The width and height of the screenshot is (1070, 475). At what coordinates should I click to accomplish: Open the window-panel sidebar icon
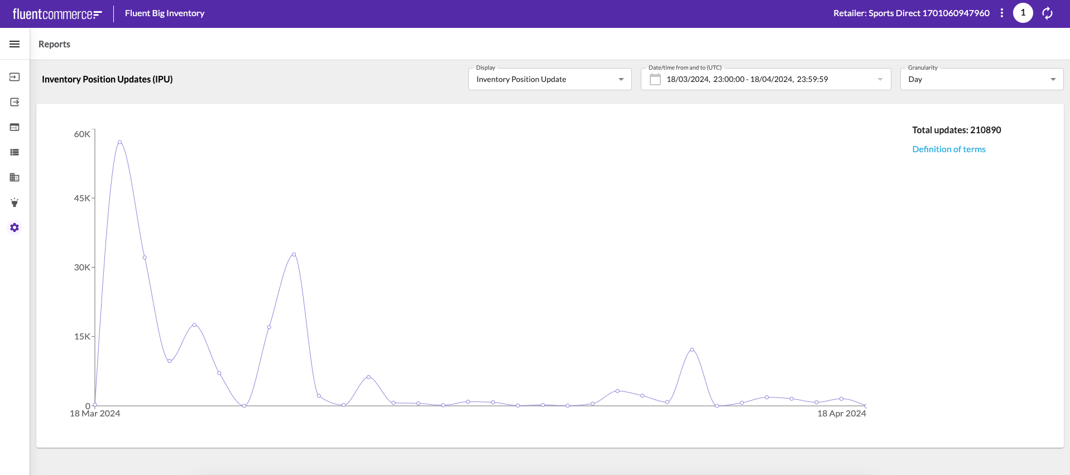pyautogui.click(x=15, y=127)
